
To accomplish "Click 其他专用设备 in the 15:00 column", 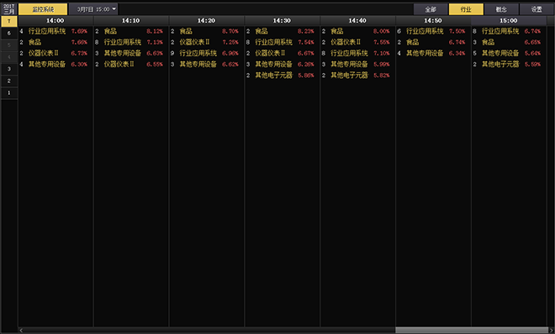I will [500, 53].
